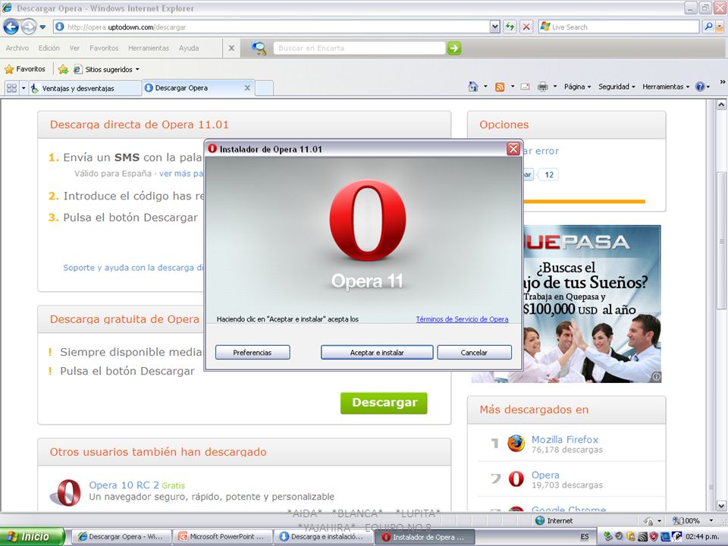Open recent pages dropdown next to Forward
This screenshot has width=728, height=546.
[42, 27]
